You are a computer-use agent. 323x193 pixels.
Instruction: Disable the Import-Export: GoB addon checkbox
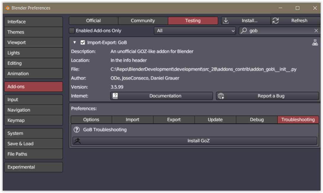[83, 42]
